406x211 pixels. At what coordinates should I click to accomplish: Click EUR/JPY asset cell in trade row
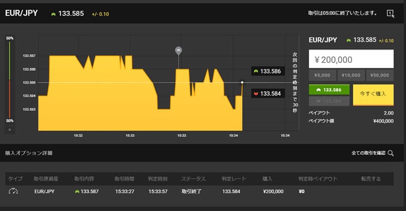pyautogui.click(x=44, y=191)
